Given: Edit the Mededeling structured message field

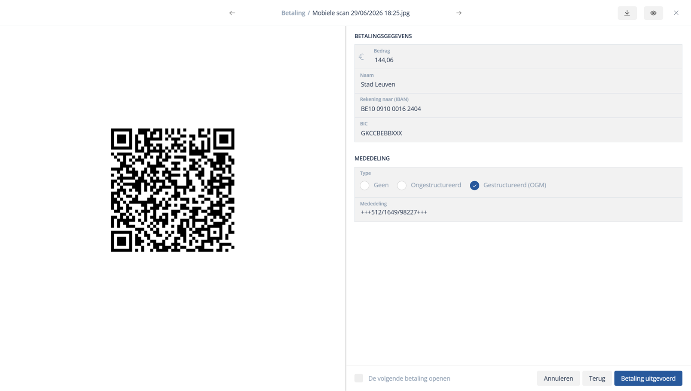Looking at the screenshot, I should pos(518,210).
